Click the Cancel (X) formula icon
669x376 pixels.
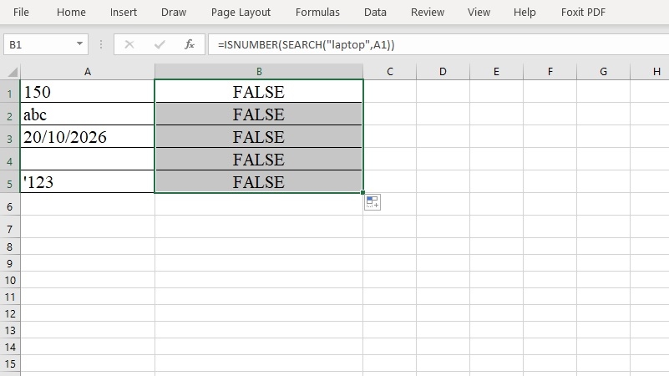pos(129,44)
